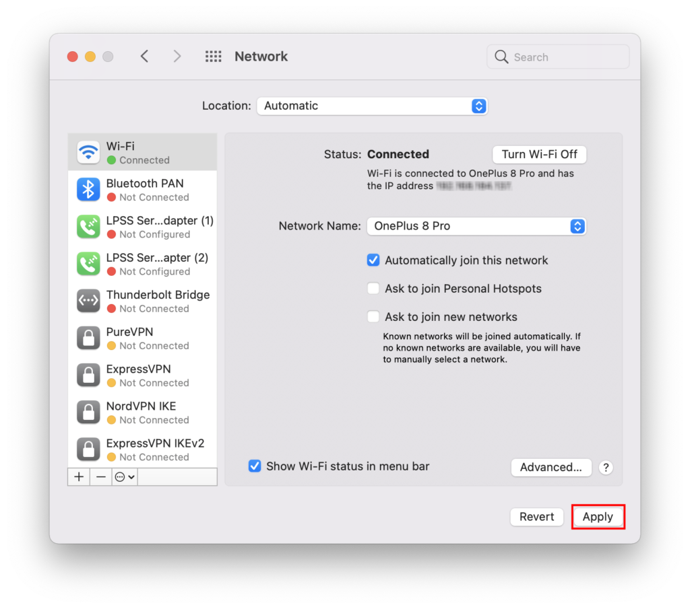The image size is (690, 609).
Task: Click the PureVPN lock icon
Action: click(88, 338)
